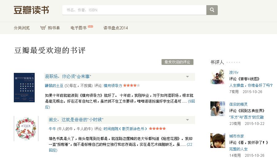The height and width of the screenshot is (158, 277).
Task: Click text 23有用 2015-10-22
Action: click(247, 124)
